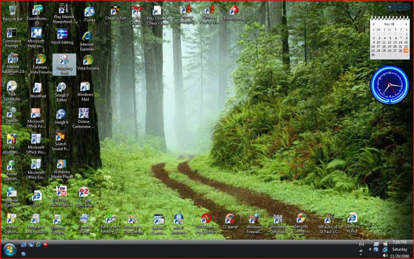This screenshot has height=259, width=414.
Task: Launch Voice Editing shortcut
Action: tap(62, 36)
